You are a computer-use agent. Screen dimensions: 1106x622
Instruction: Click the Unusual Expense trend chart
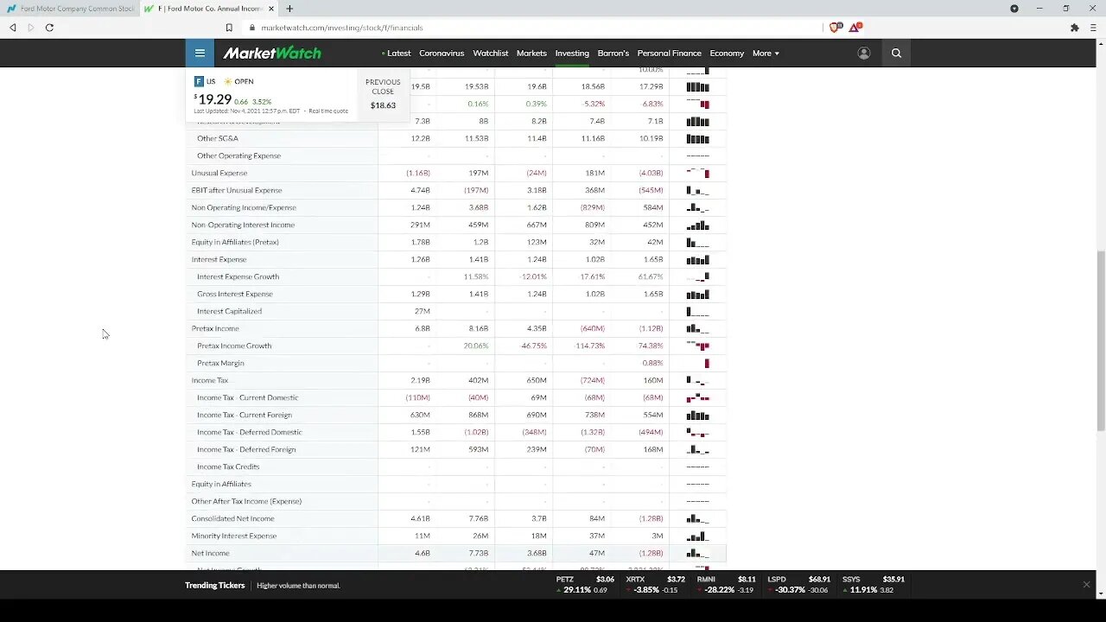(x=697, y=173)
